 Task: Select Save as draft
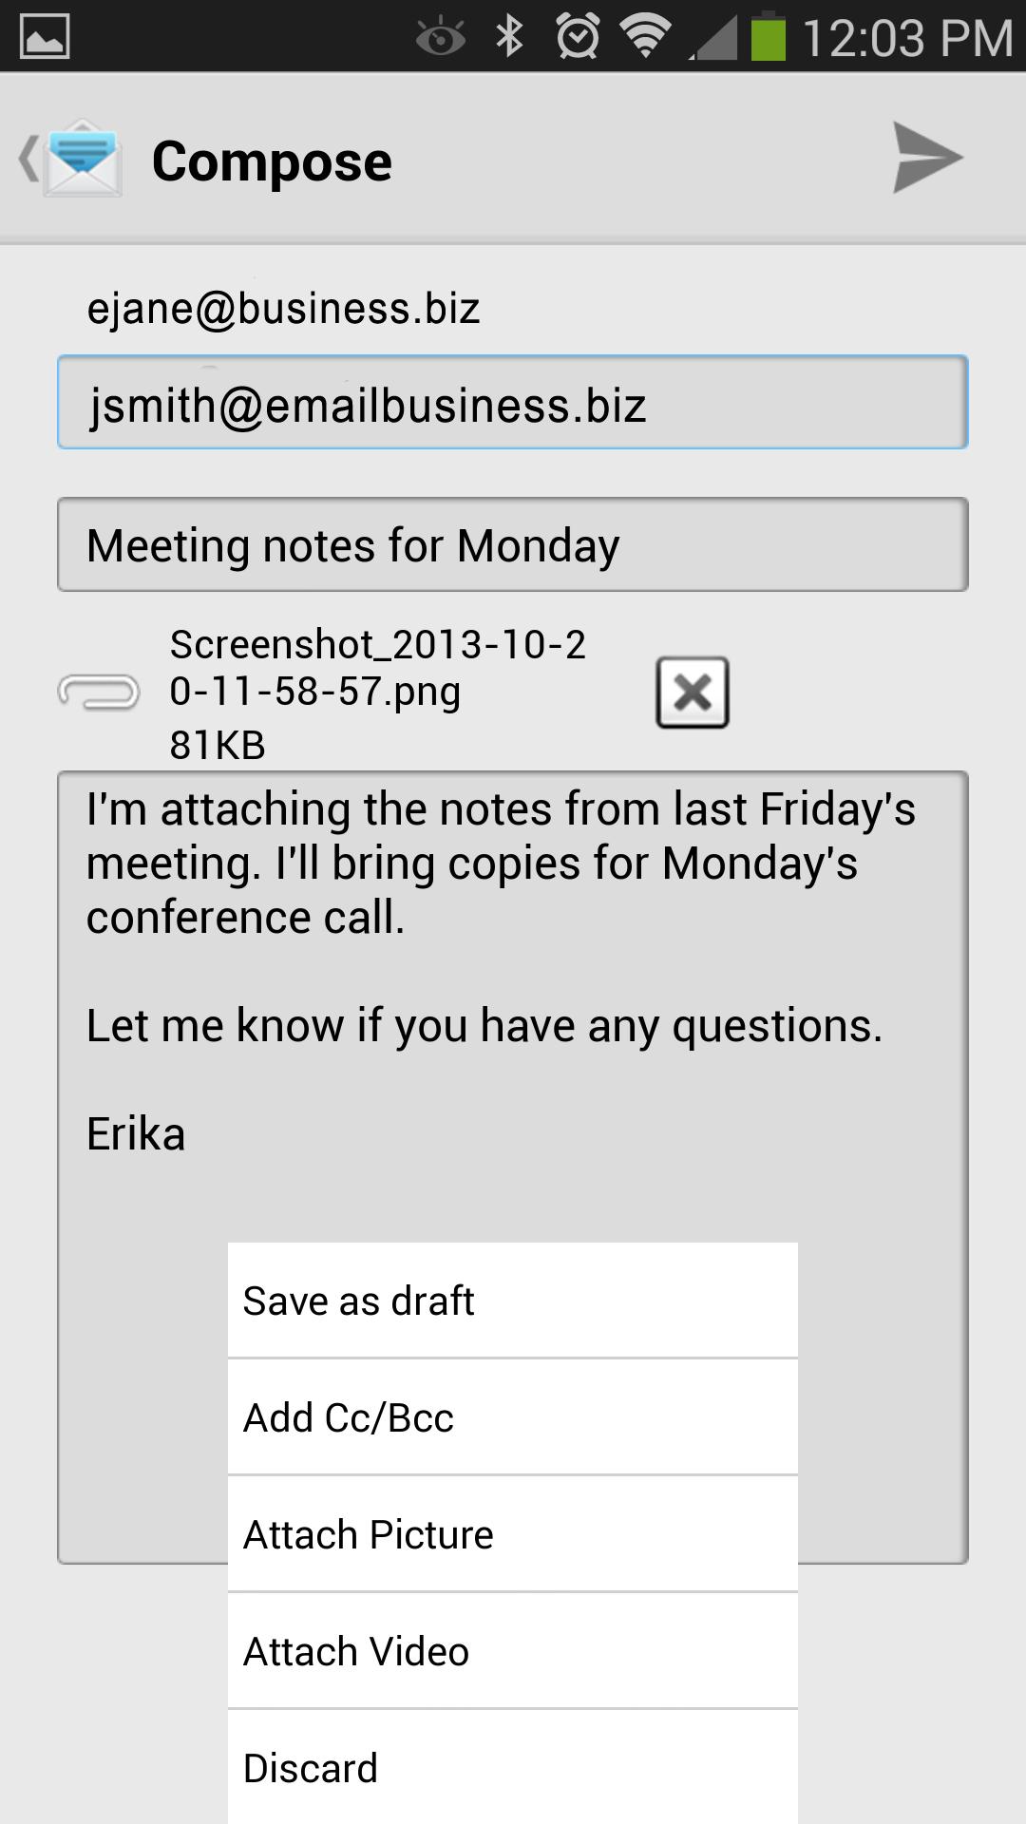[512, 1301]
